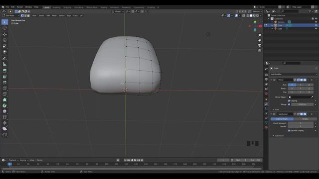Screen dimensions: 319x179
Task: Select Simple subdivision type
Action: (305, 119)
